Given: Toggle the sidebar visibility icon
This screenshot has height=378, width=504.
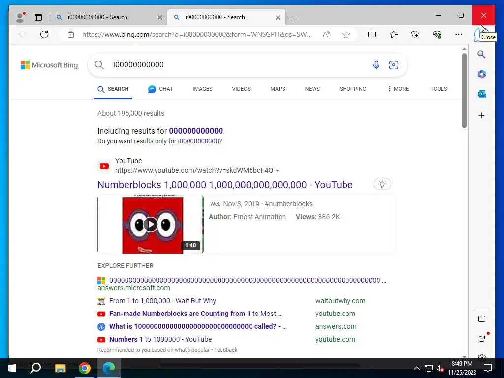Looking at the screenshot, I should tap(481, 319).
